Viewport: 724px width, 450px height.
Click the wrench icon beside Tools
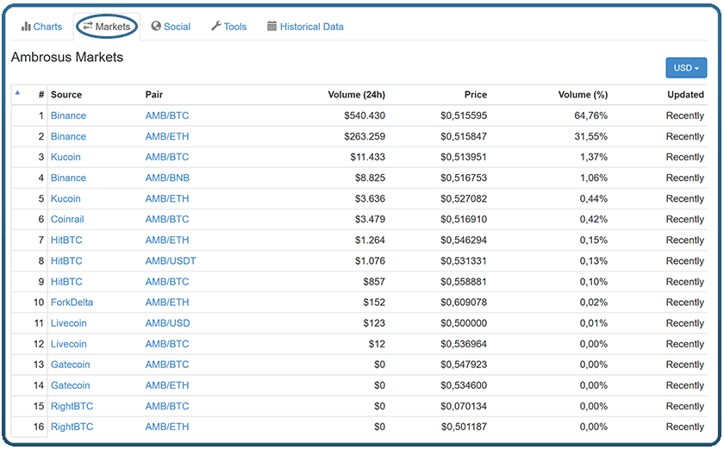click(216, 26)
